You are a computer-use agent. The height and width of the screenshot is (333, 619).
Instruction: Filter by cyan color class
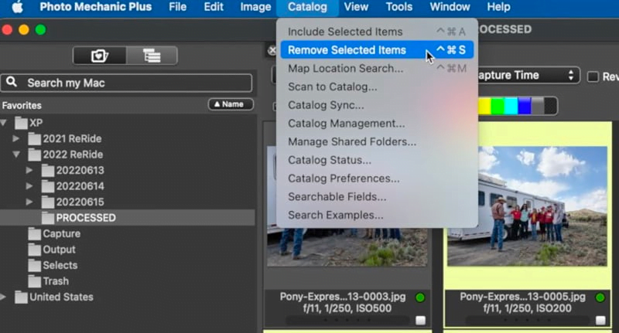[511, 107]
